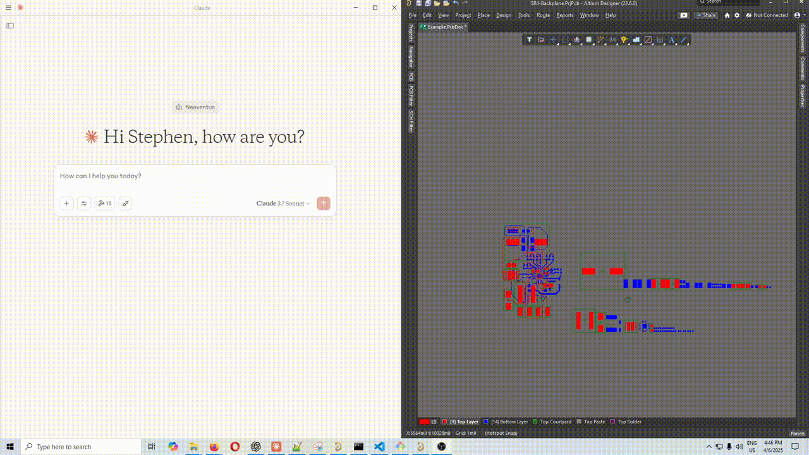Open the Reports menu
The height and width of the screenshot is (455, 809).
click(565, 15)
